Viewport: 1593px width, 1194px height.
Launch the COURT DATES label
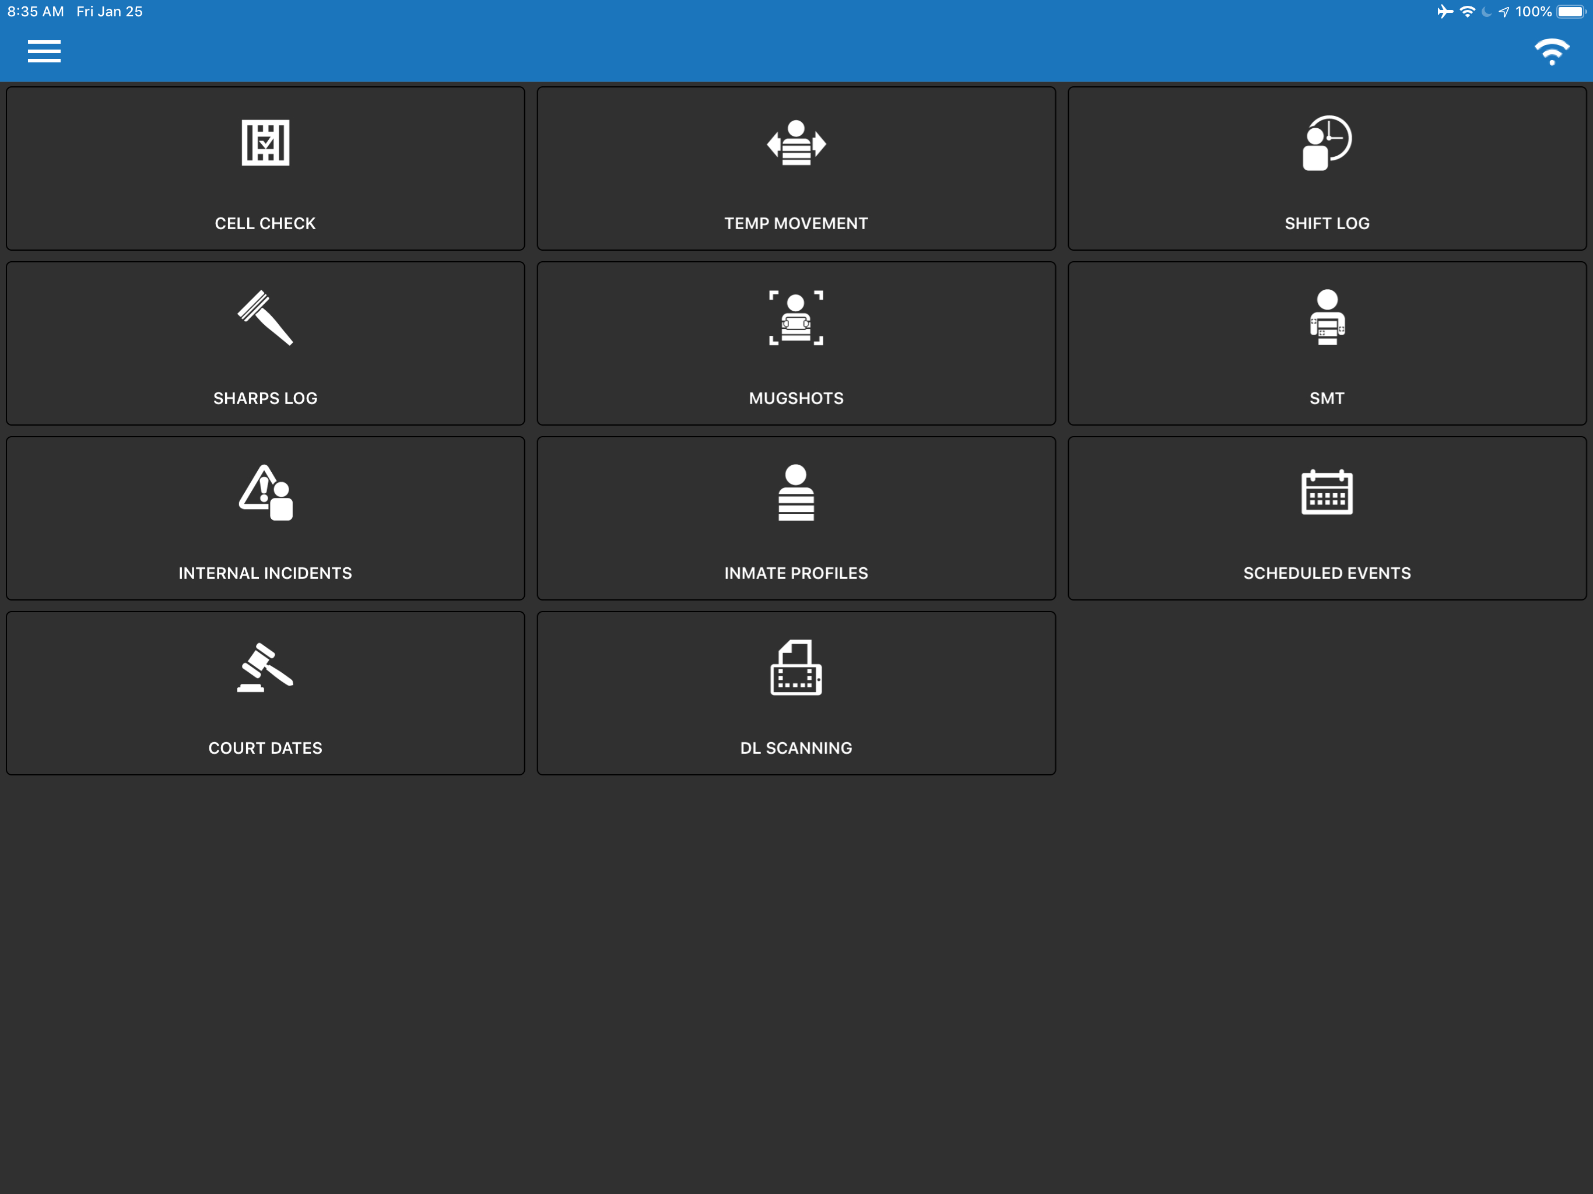[265, 748]
